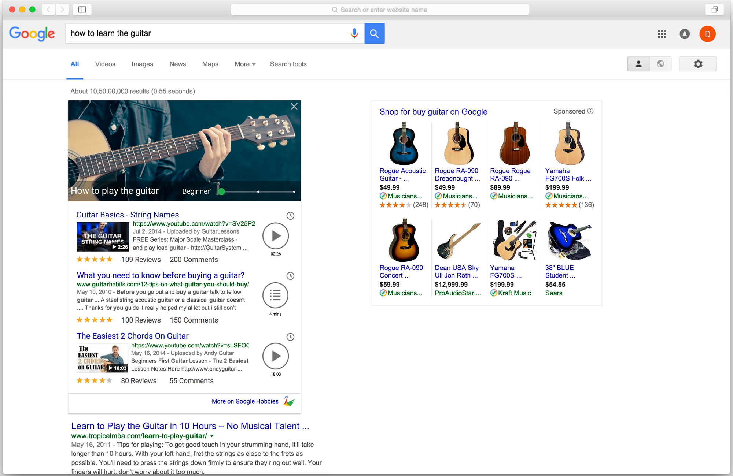
Task: Click the 80 Reviews text
Action: (139, 381)
